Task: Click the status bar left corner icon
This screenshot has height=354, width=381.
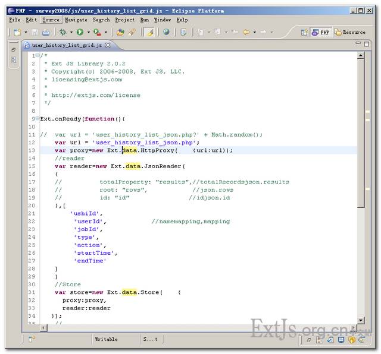Action: (x=32, y=339)
